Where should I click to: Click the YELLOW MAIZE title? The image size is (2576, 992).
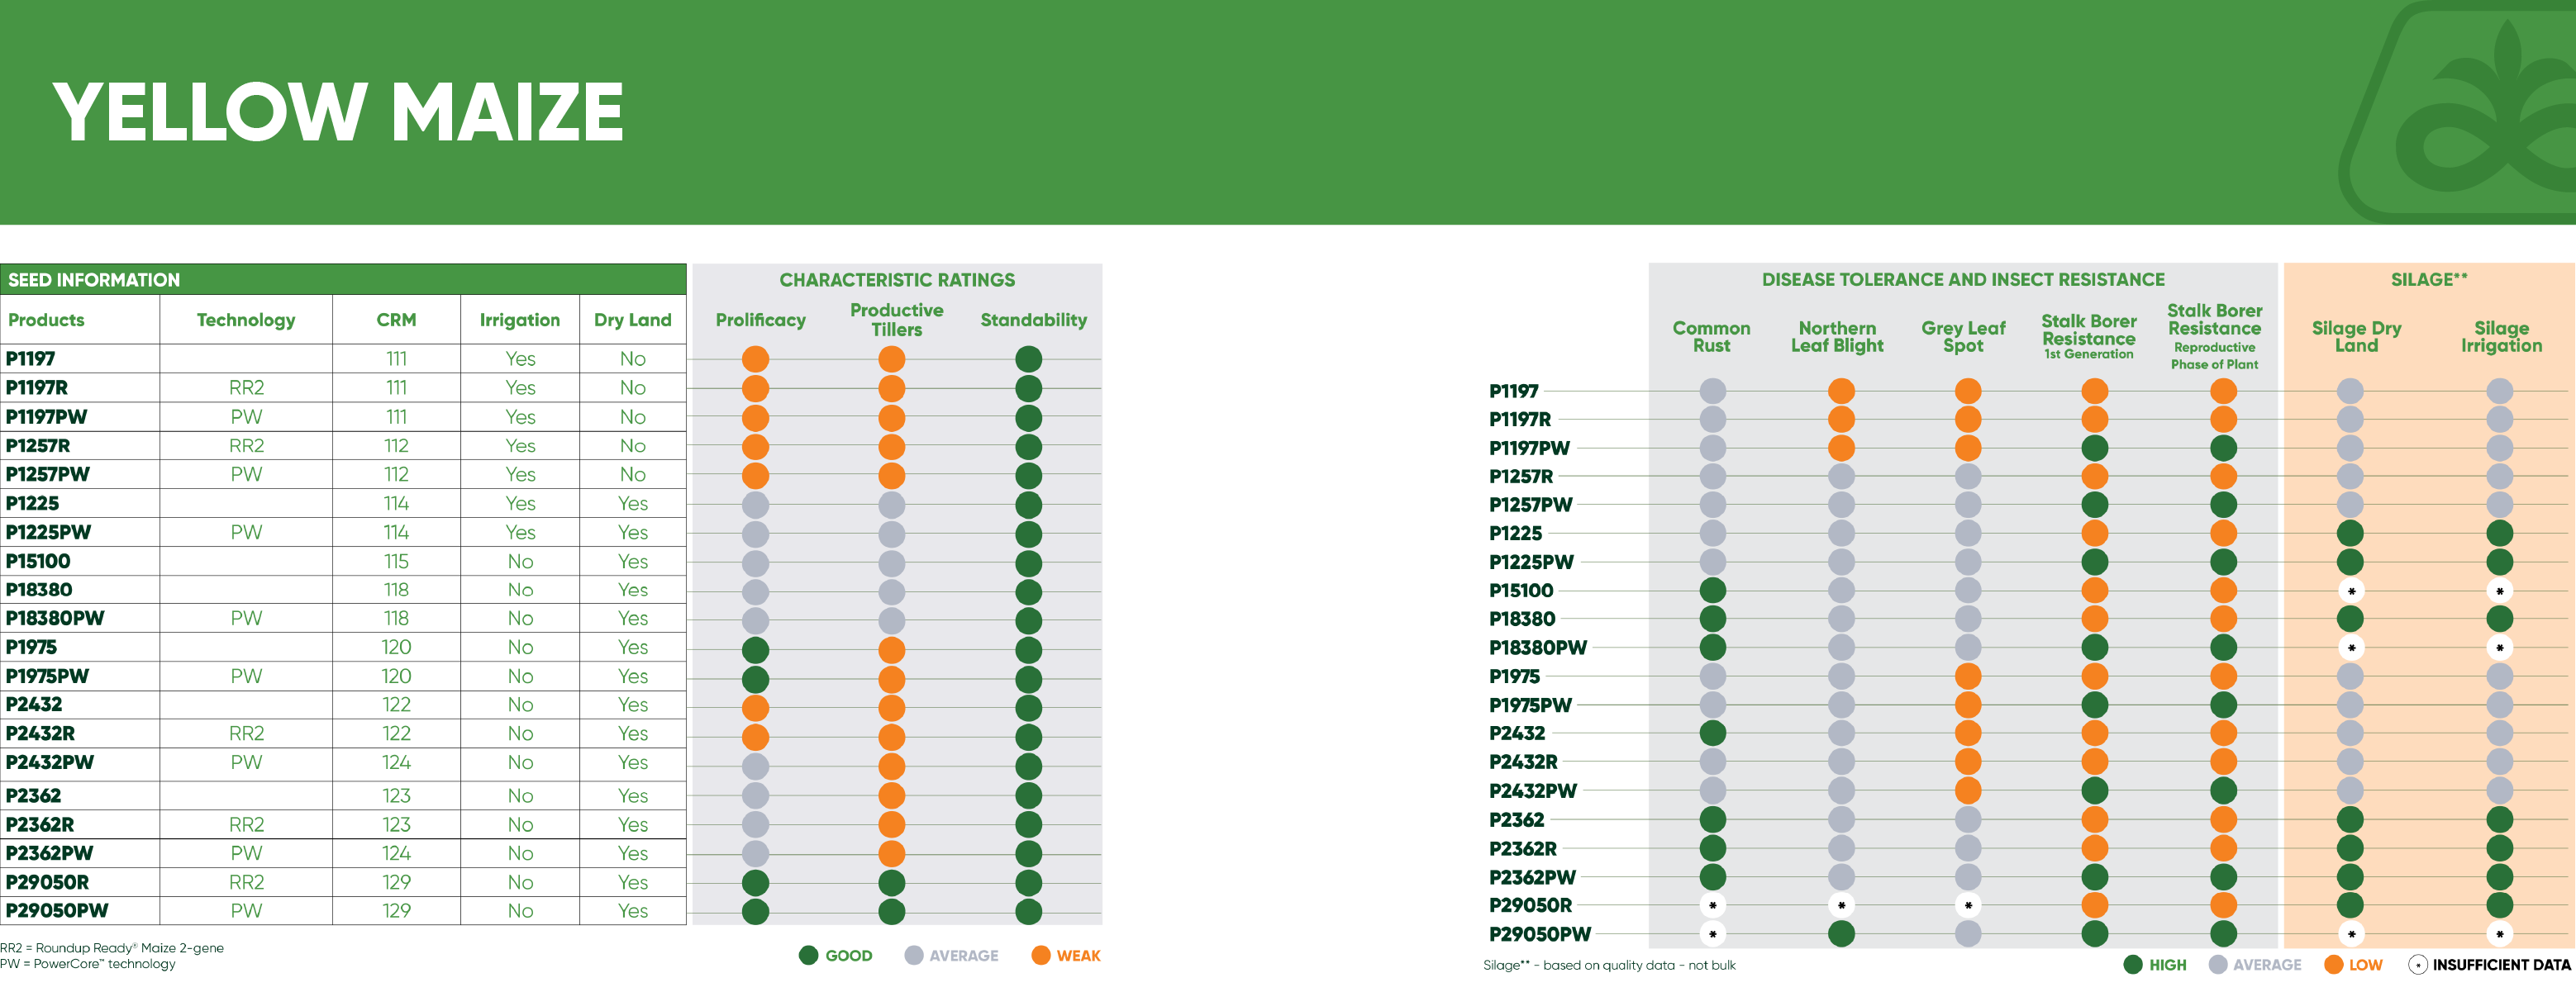point(339,112)
